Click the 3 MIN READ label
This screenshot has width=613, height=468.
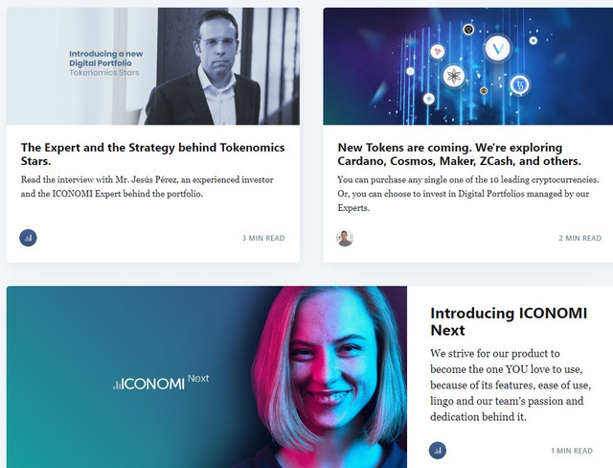coord(263,238)
